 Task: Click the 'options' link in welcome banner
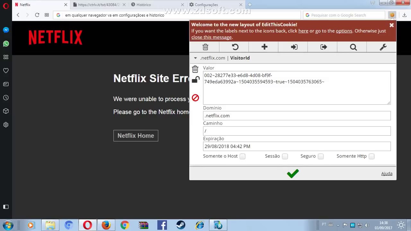344,31
